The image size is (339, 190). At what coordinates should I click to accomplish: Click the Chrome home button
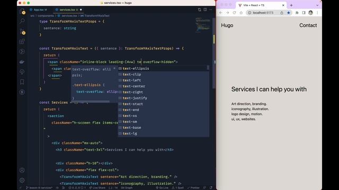tap(241, 13)
